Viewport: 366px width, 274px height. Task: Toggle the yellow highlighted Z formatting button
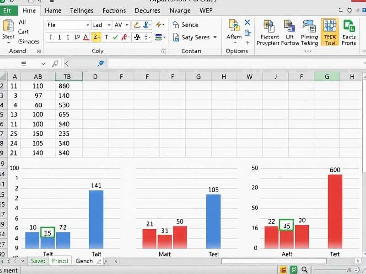[x=96, y=37]
